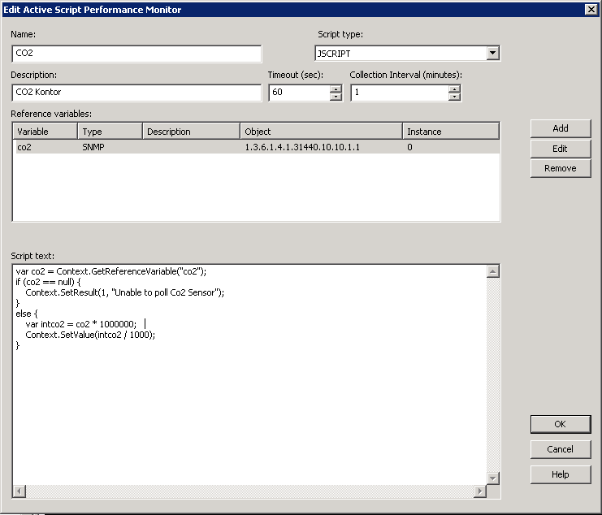The image size is (602, 515).
Task: Click the Name input field
Action: pyautogui.click(x=136, y=54)
